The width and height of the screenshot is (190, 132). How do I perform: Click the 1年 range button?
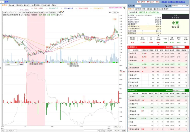point(115,130)
